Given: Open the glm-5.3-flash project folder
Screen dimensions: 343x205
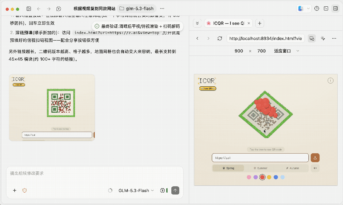Looking at the screenshot, I should [137, 9].
